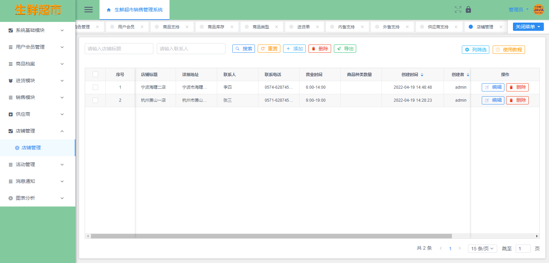Close the 商品库存 tab
549x263 pixels.
(x=232, y=27)
